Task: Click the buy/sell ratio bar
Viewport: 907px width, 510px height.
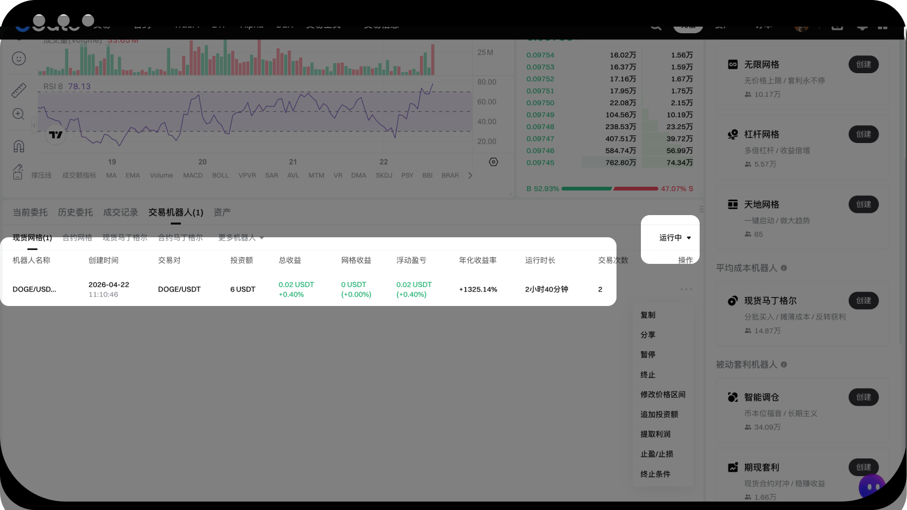Action: tap(610, 189)
